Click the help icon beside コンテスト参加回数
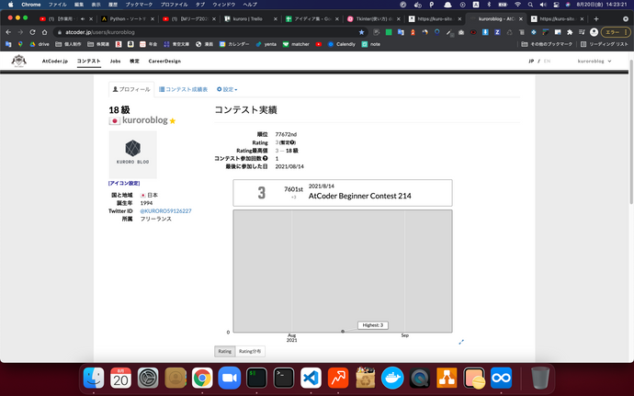This screenshot has height=396, width=634. coord(266,158)
